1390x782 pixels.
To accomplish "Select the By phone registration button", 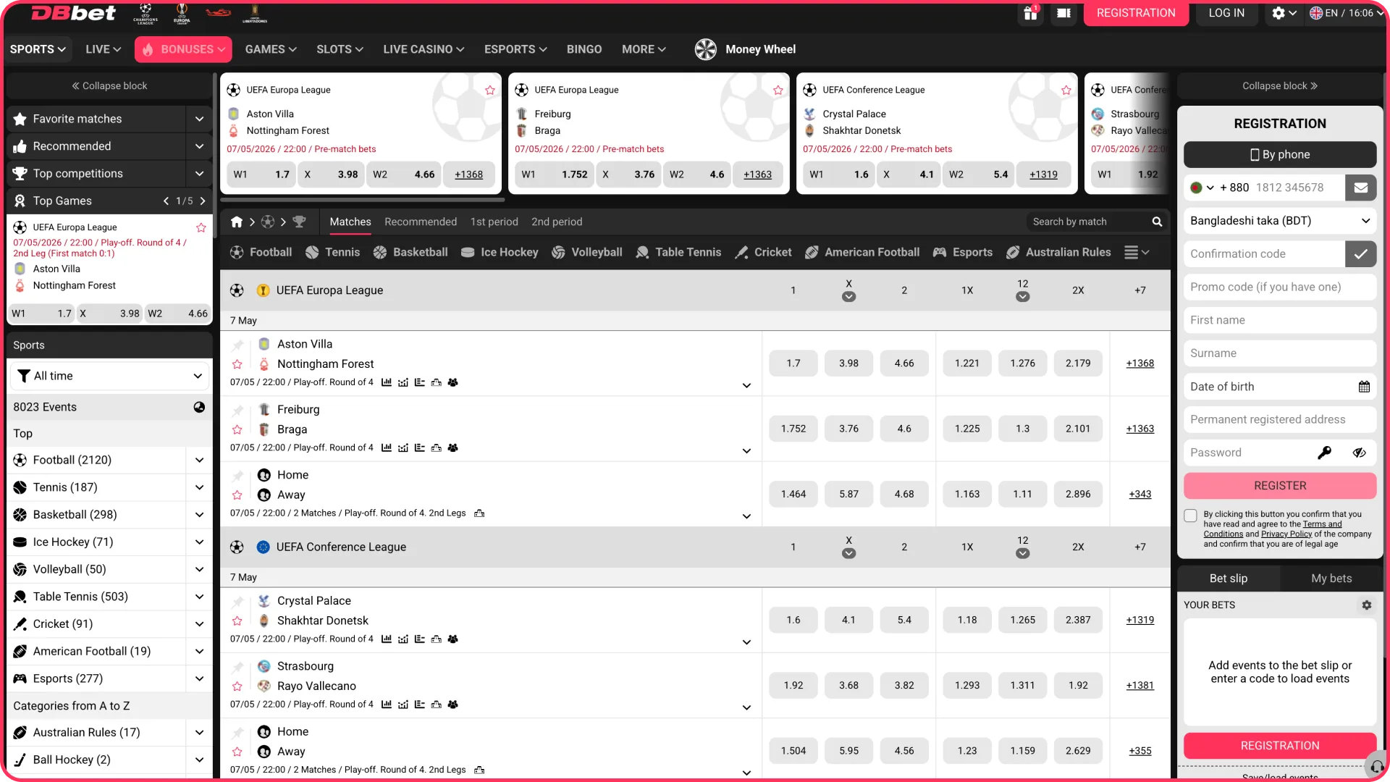I will (x=1280, y=155).
